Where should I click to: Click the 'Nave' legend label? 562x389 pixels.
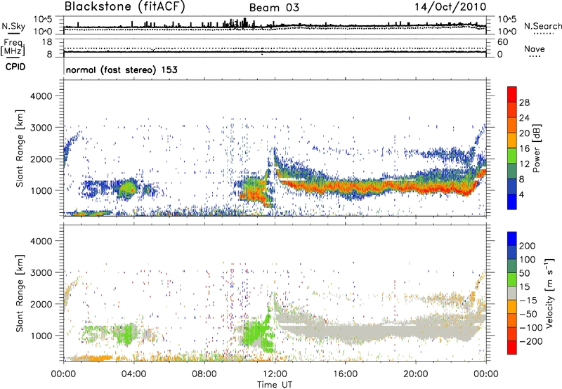[x=535, y=48]
